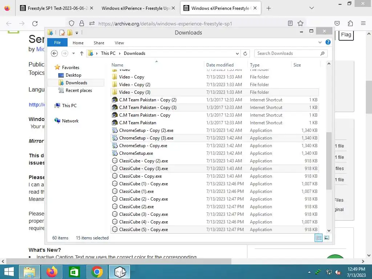Click ClassiCube (2) - Copy.exe name
The image size is (372, 279).
coord(143,199)
